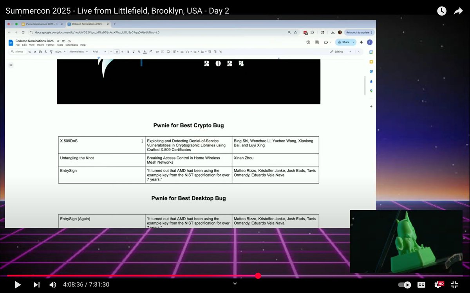Add video to Watch Later clock icon
470x293 pixels.
point(442,11)
